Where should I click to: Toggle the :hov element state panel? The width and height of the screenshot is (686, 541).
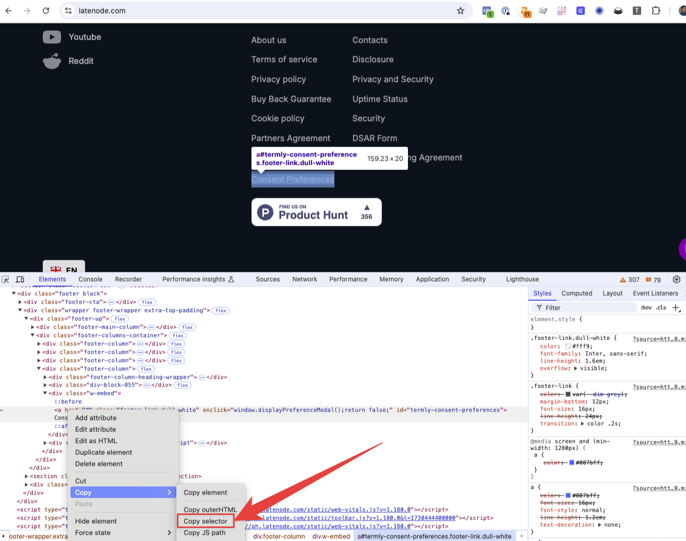point(646,308)
